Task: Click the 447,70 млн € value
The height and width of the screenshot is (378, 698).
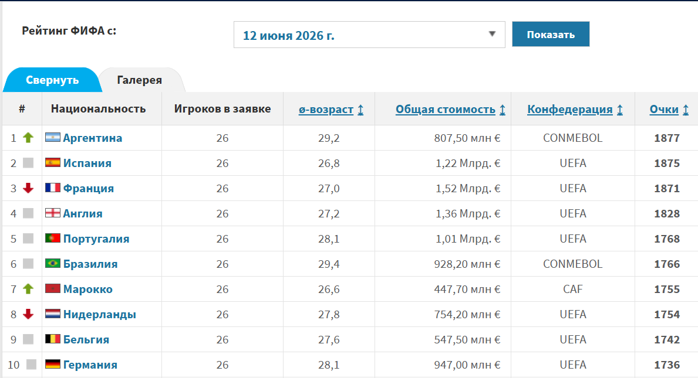Action: tap(467, 289)
